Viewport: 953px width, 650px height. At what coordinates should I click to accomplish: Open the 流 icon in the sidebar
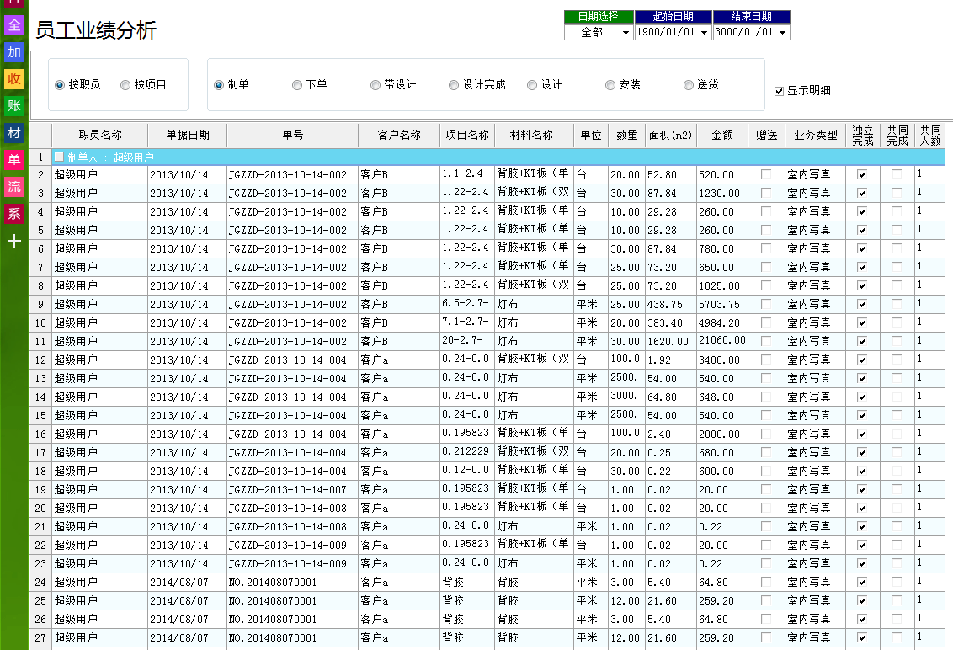[13, 187]
